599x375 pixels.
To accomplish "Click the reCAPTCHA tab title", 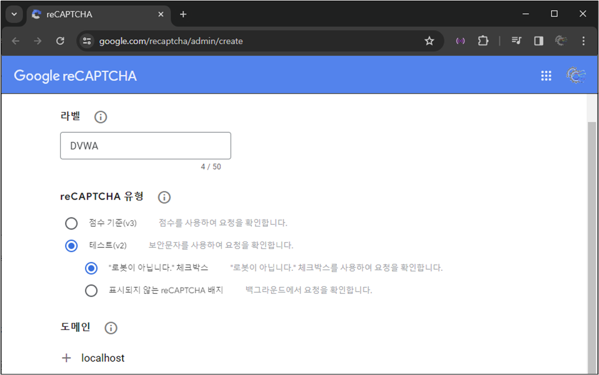I will pos(69,14).
